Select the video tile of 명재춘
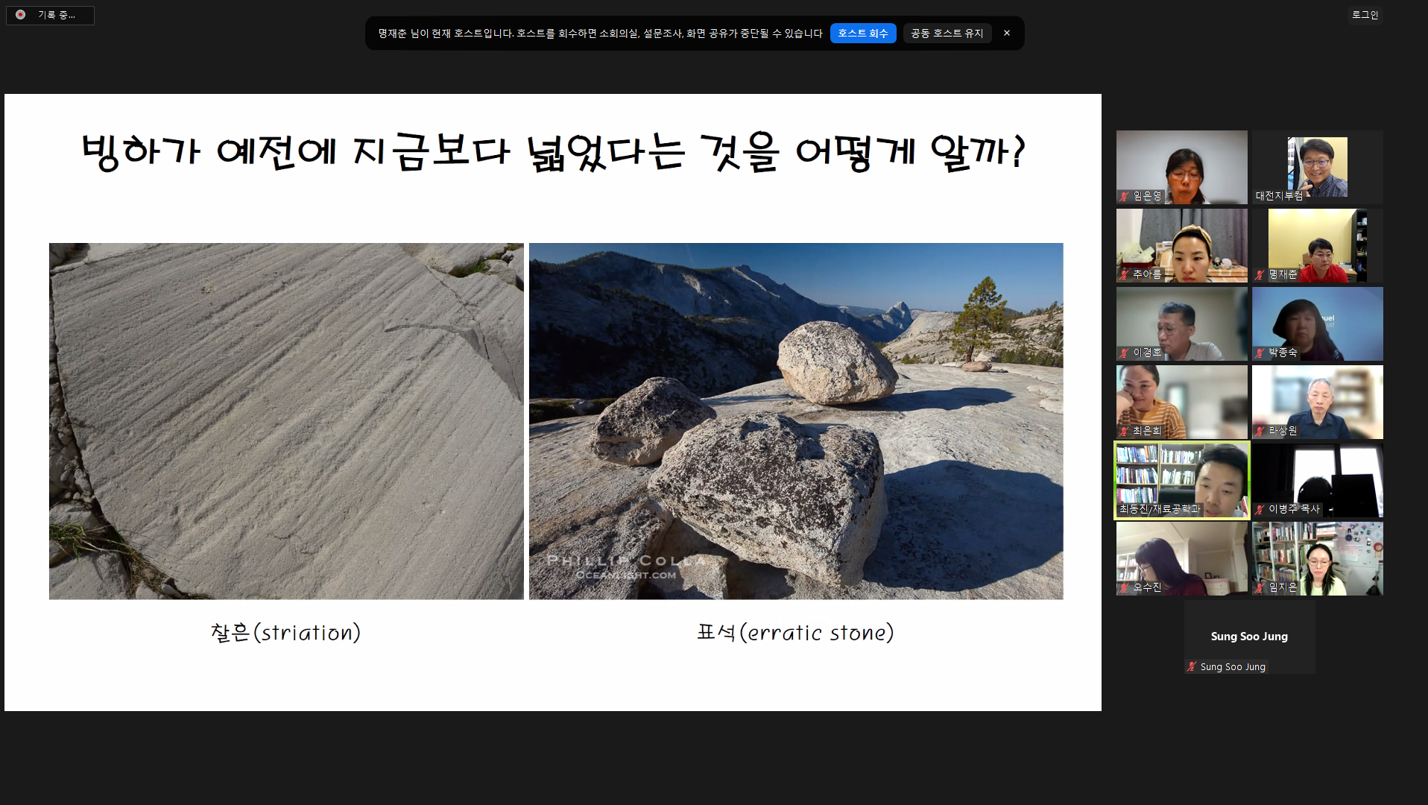The height and width of the screenshot is (805, 1428). tap(1318, 245)
